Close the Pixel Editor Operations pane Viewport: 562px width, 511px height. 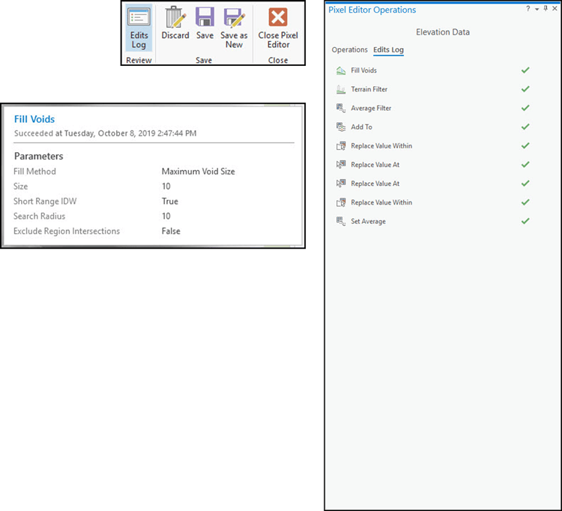(x=555, y=8)
